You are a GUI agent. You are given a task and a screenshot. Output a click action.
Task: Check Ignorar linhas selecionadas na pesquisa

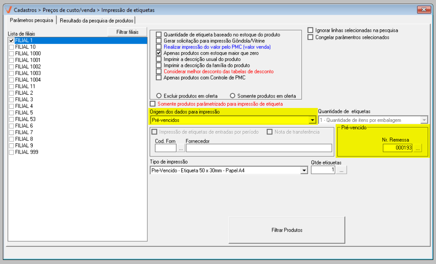click(x=310, y=30)
